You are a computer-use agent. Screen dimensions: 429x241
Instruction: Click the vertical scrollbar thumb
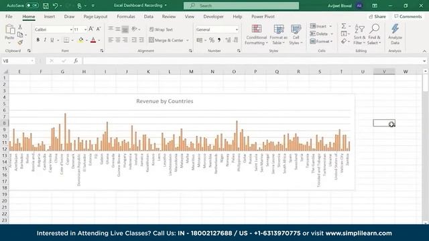click(x=425, y=82)
